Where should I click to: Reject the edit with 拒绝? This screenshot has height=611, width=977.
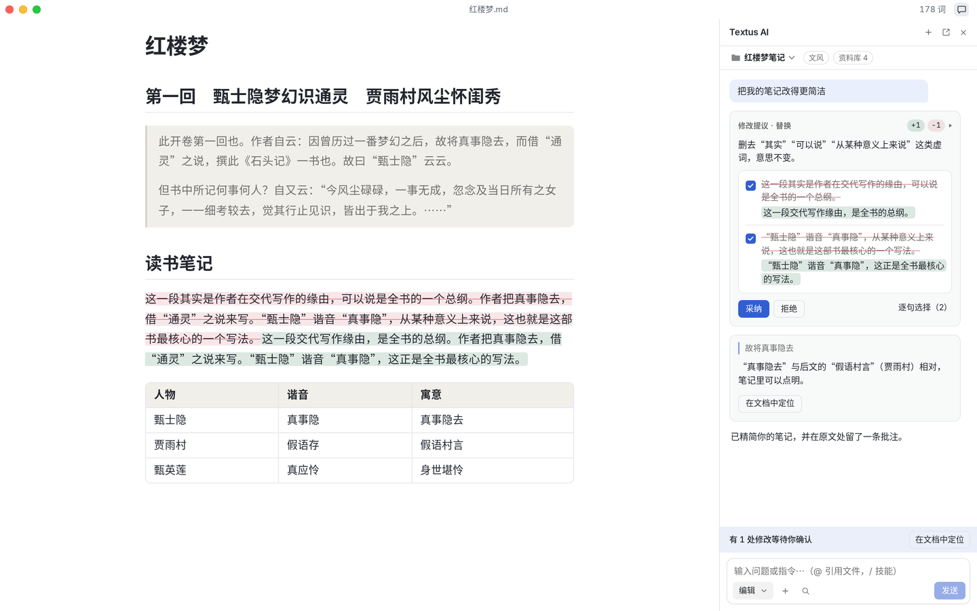[x=789, y=309]
